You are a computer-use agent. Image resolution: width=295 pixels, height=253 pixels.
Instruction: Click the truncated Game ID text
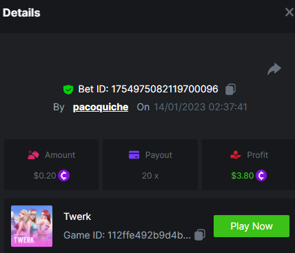127,235
